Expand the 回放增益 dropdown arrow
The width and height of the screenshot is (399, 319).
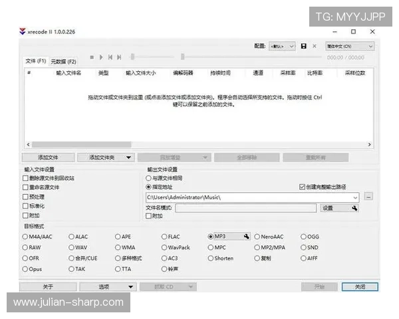(x=205, y=158)
